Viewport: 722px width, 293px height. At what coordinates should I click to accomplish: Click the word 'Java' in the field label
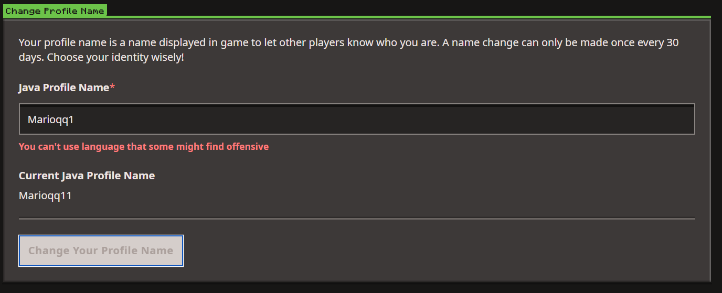tap(29, 88)
